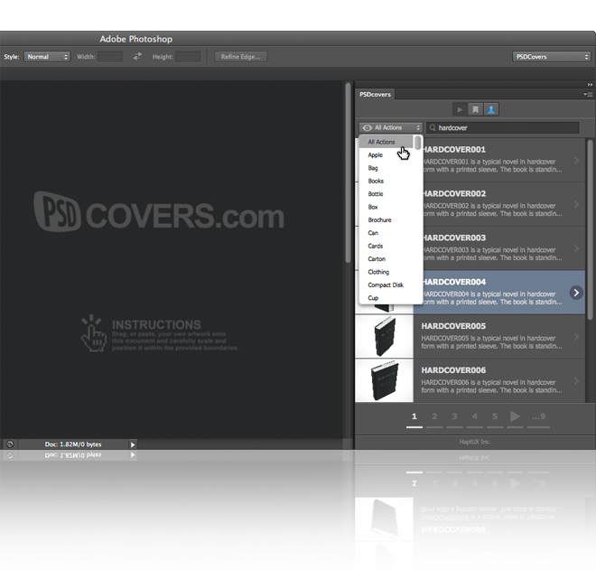Open HARDCOVER002 details chevron
596x570 pixels.
tap(576, 204)
